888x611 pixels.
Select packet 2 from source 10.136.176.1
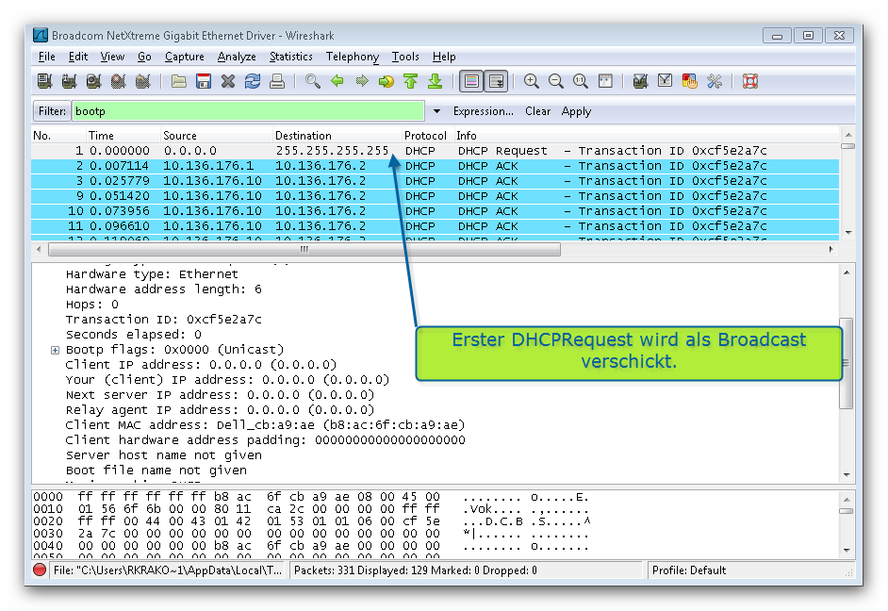[x=435, y=166]
